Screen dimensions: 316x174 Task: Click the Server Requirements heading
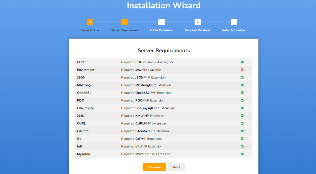click(x=164, y=51)
